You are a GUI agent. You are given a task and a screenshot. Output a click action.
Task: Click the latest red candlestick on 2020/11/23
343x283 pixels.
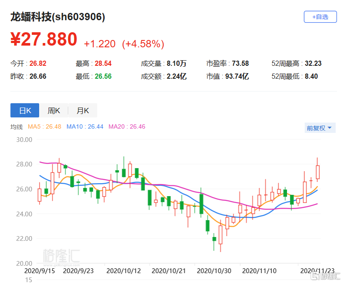tap(318, 172)
